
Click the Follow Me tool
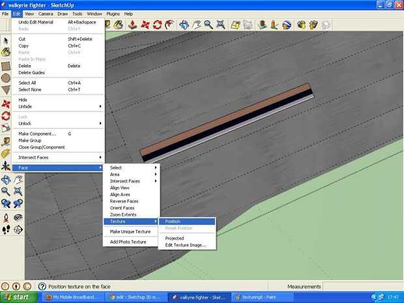(x=169, y=25)
